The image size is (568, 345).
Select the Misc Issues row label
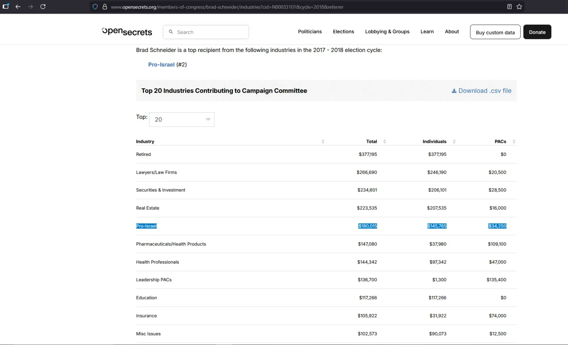click(x=148, y=334)
